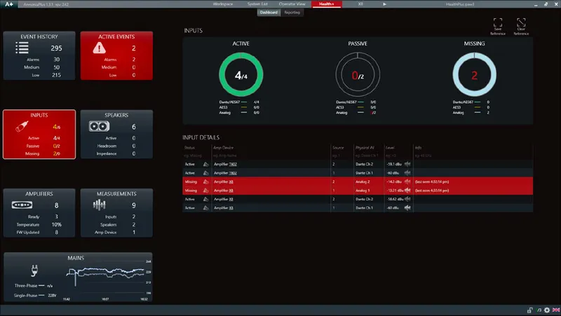Click the speaker icon in the -59.1 dBu row
The height and width of the screenshot is (316, 561).
(x=205, y=164)
